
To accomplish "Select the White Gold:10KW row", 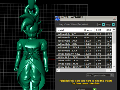I will click(84, 60).
